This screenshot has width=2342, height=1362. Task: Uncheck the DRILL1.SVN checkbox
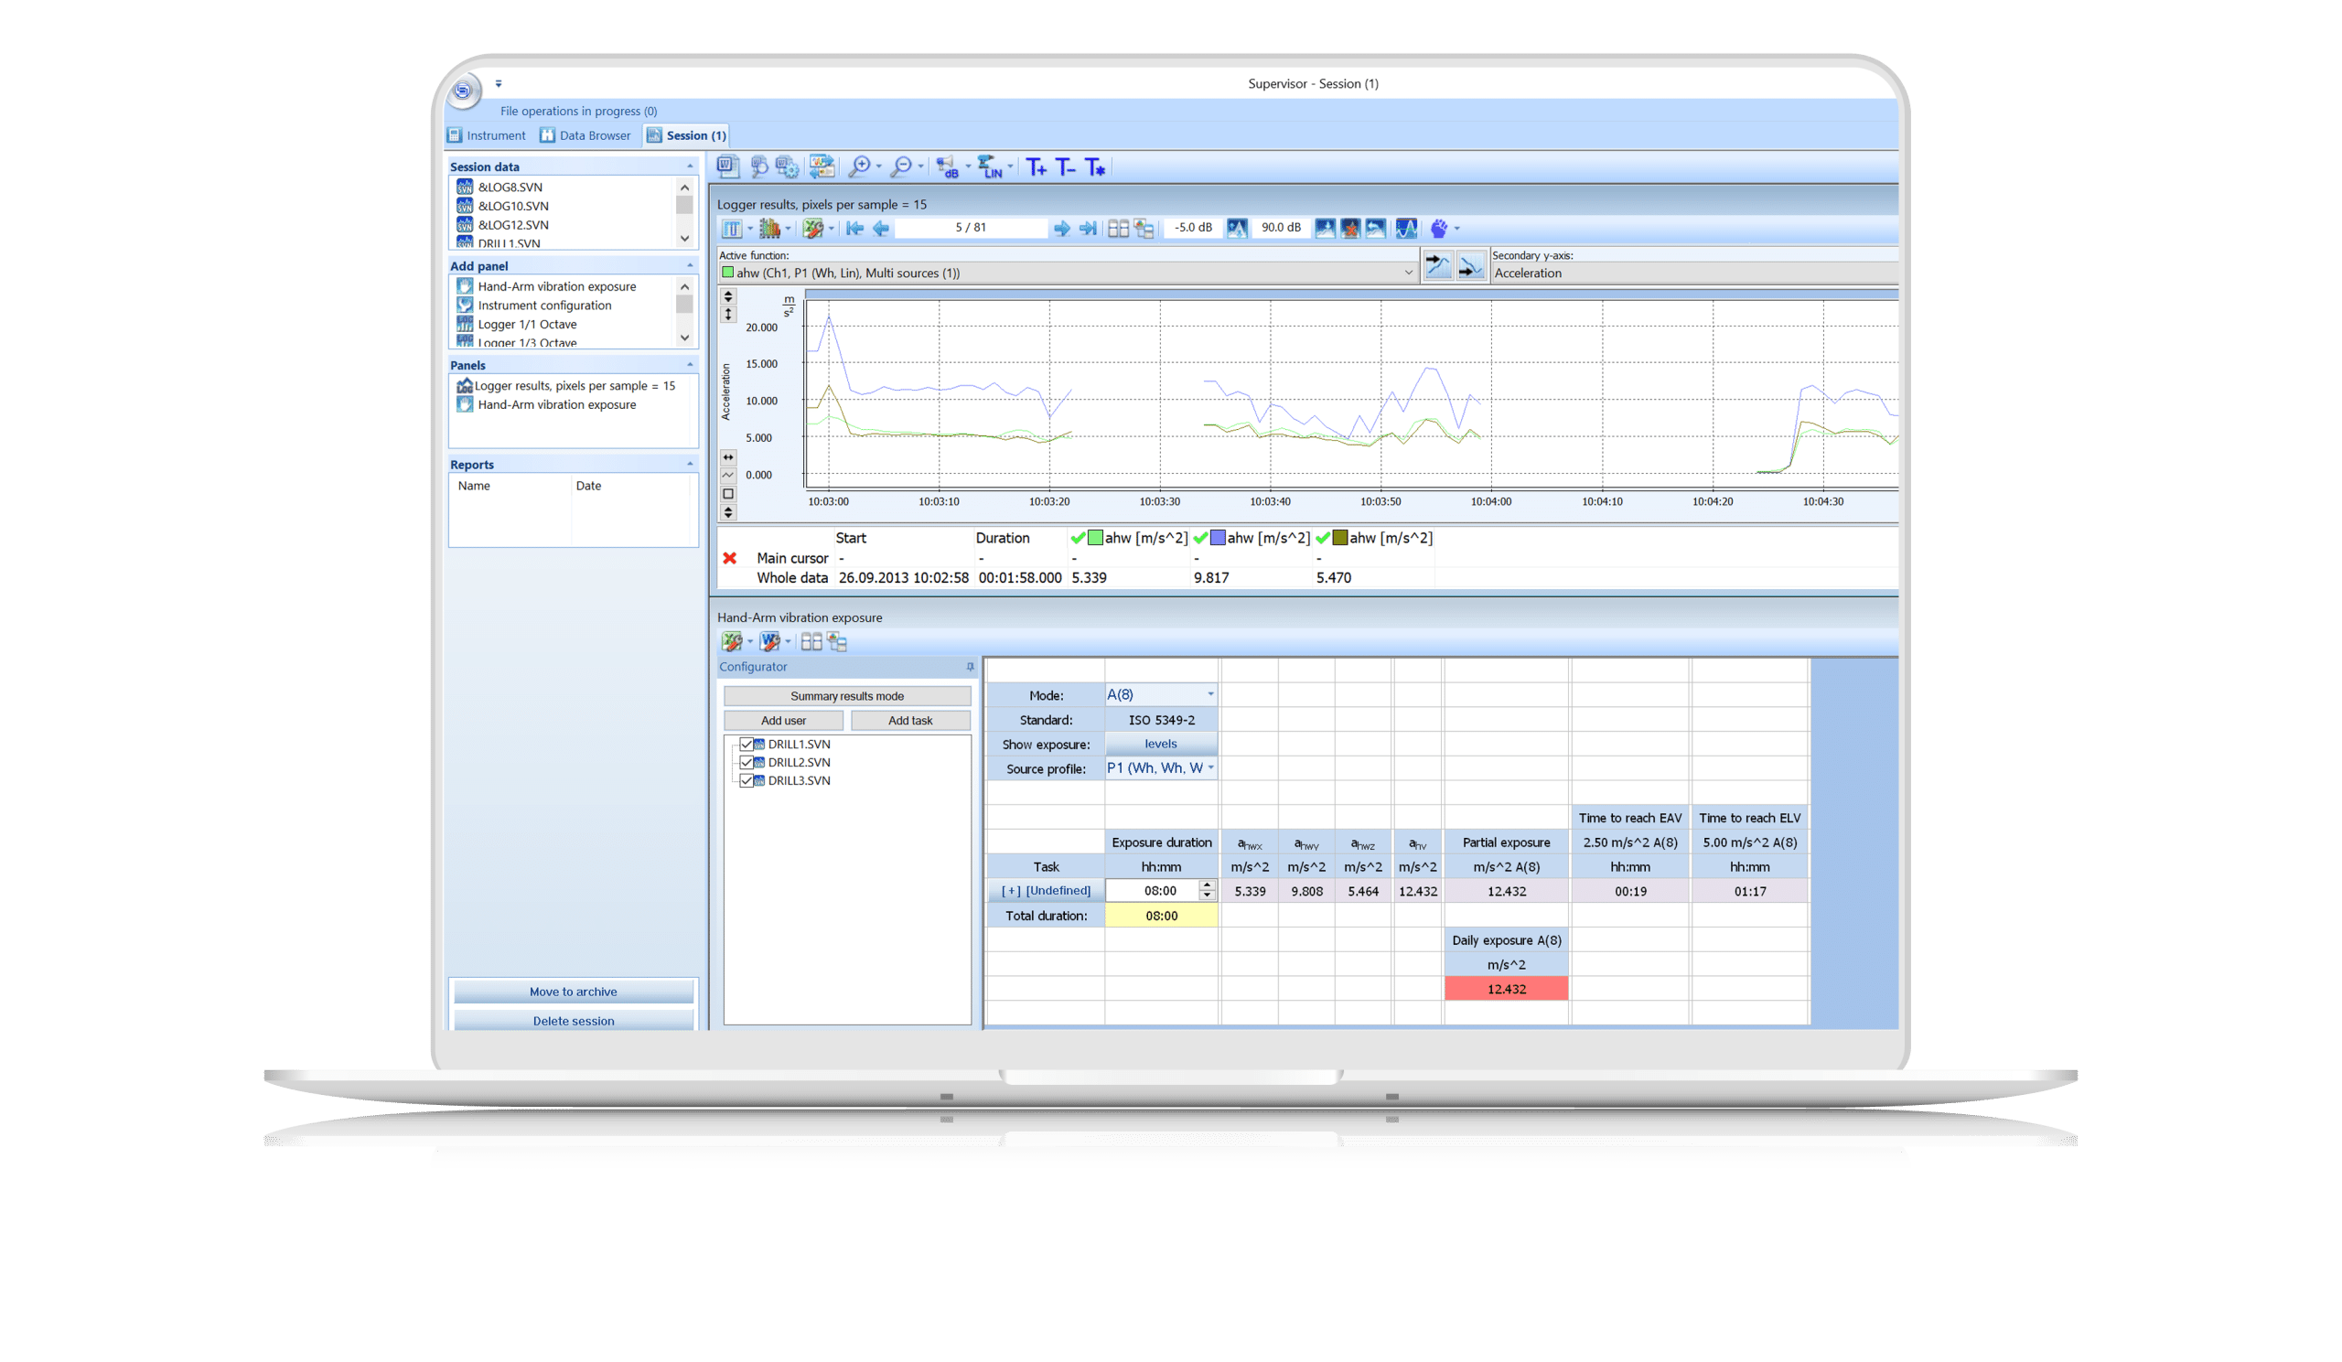(747, 745)
